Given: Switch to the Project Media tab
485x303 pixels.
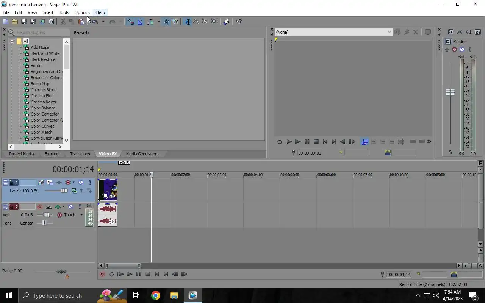Looking at the screenshot, I should (21, 154).
